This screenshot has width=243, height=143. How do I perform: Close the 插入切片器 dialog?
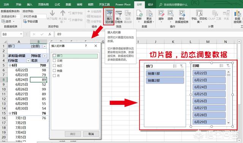pyautogui.click(x=96, y=46)
